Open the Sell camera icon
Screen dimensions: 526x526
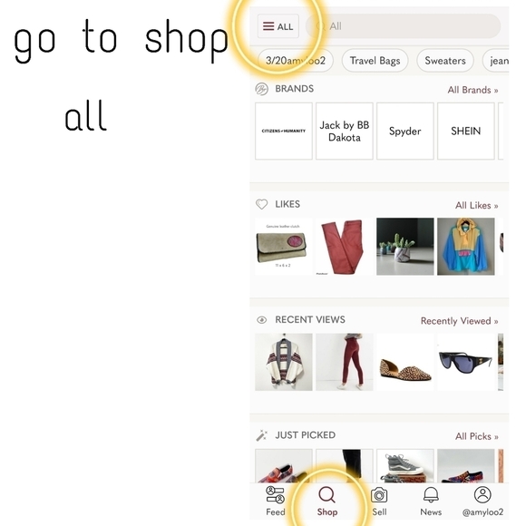click(379, 495)
